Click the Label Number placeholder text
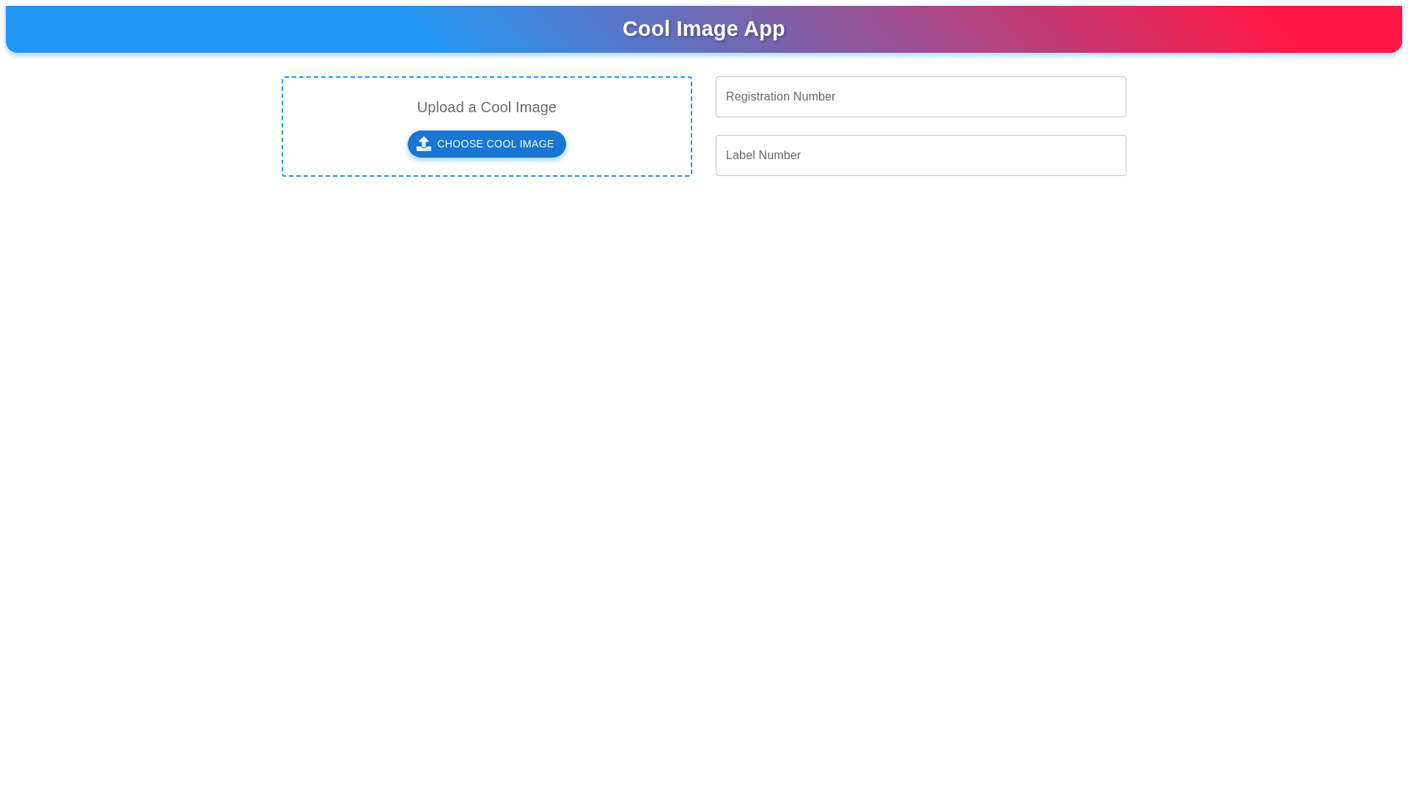The width and height of the screenshot is (1408, 792). (763, 155)
